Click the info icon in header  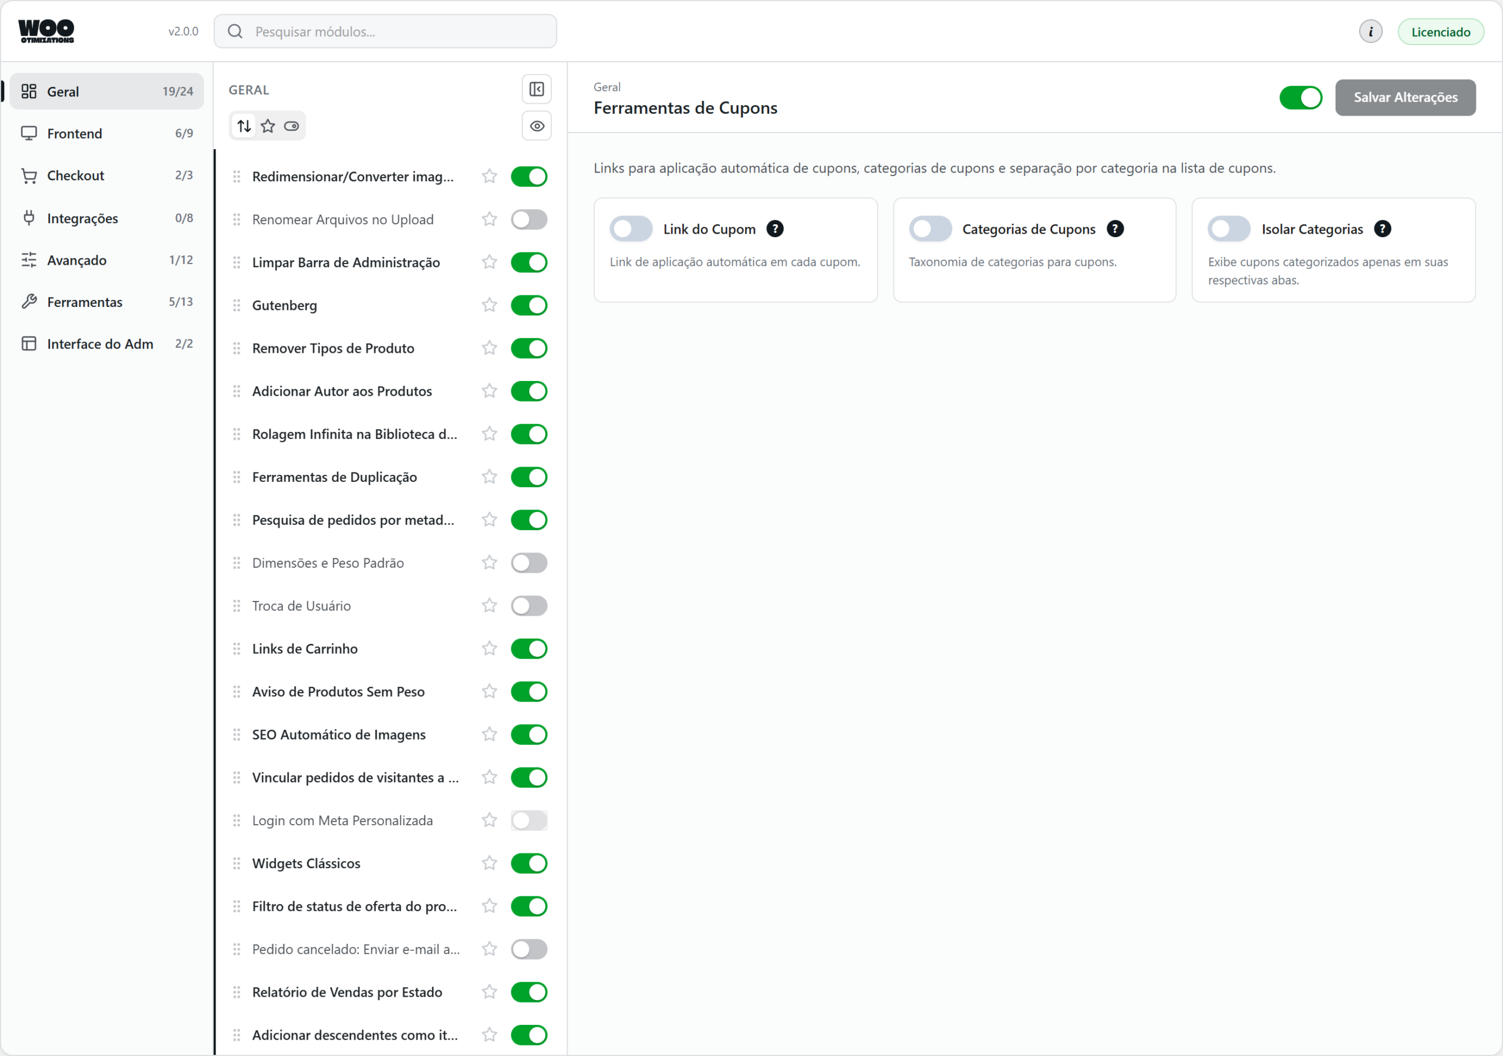point(1370,32)
